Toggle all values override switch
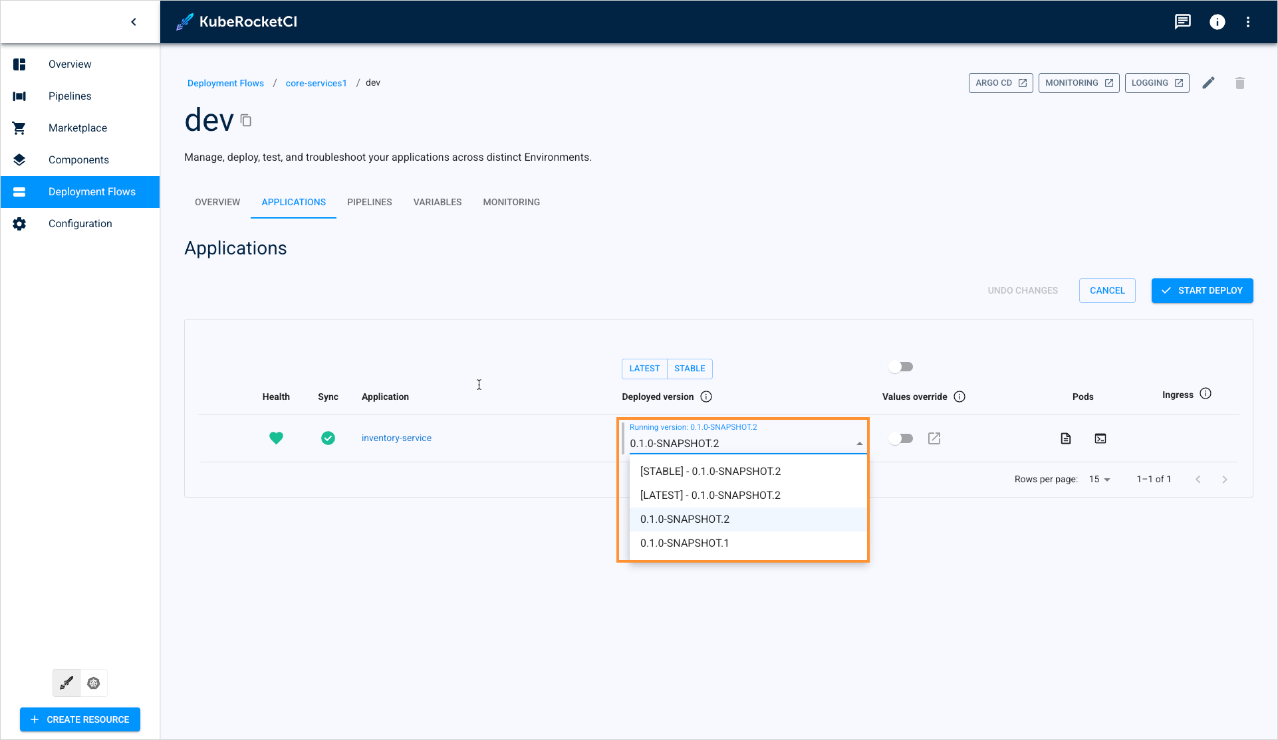Viewport: 1278px width, 740px height. (901, 367)
